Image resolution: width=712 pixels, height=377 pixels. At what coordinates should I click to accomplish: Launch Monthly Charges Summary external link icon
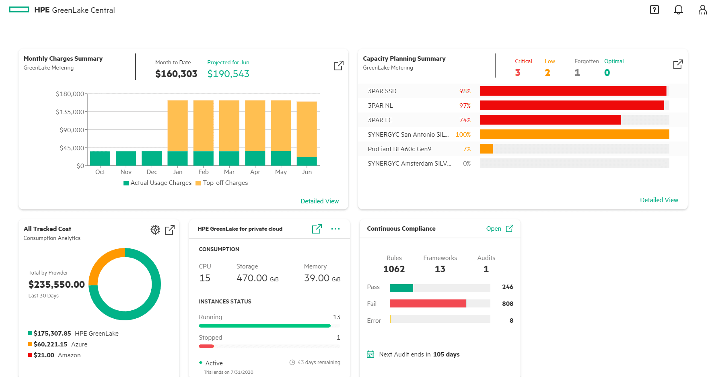pyautogui.click(x=339, y=66)
